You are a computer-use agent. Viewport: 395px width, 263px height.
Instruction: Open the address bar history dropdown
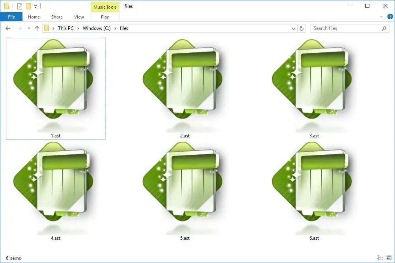pyautogui.click(x=293, y=28)
